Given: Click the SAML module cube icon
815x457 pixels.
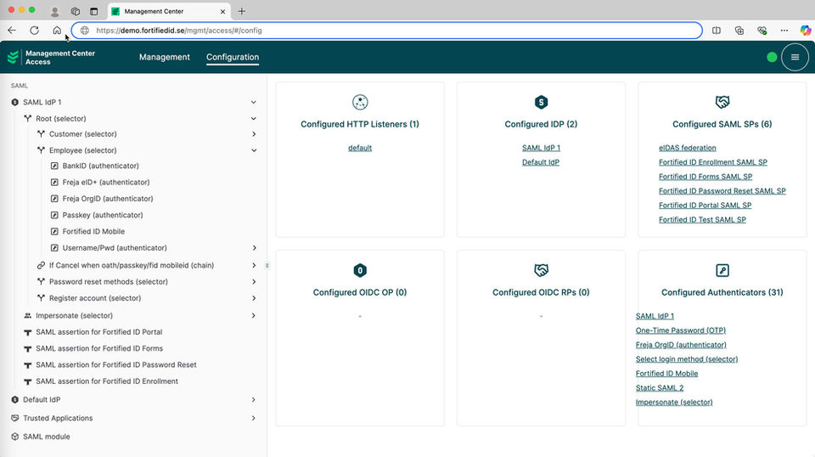Looking at the screenshot, I should (x=15, y=437).
